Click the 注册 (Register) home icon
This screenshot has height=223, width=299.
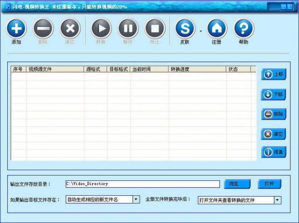pos(216,29)
